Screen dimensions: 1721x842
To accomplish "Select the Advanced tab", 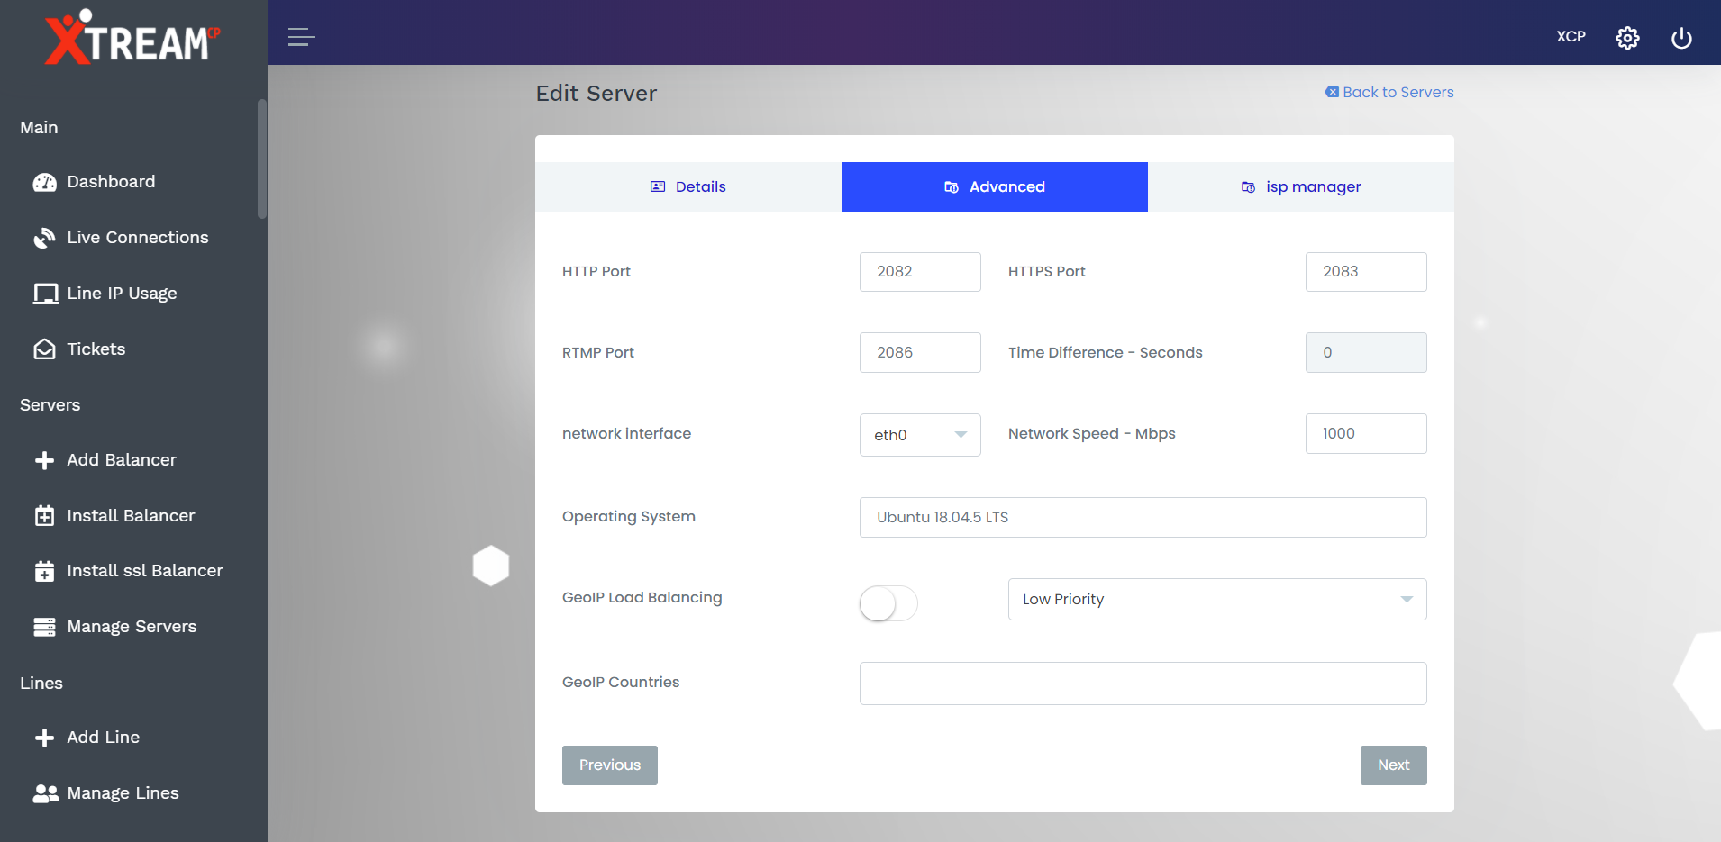I will (x=995, y=187).
